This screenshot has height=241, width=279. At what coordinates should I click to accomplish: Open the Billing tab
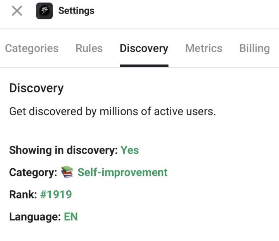pos(254,48)
